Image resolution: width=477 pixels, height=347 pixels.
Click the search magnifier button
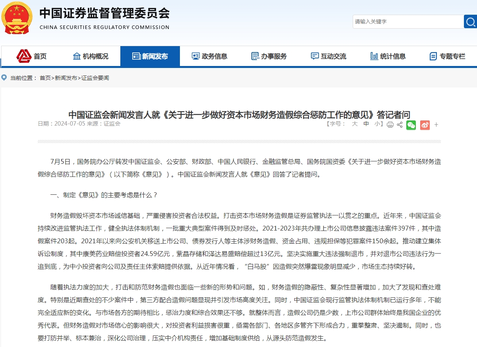pyautogui.click(x=470, y=21)
